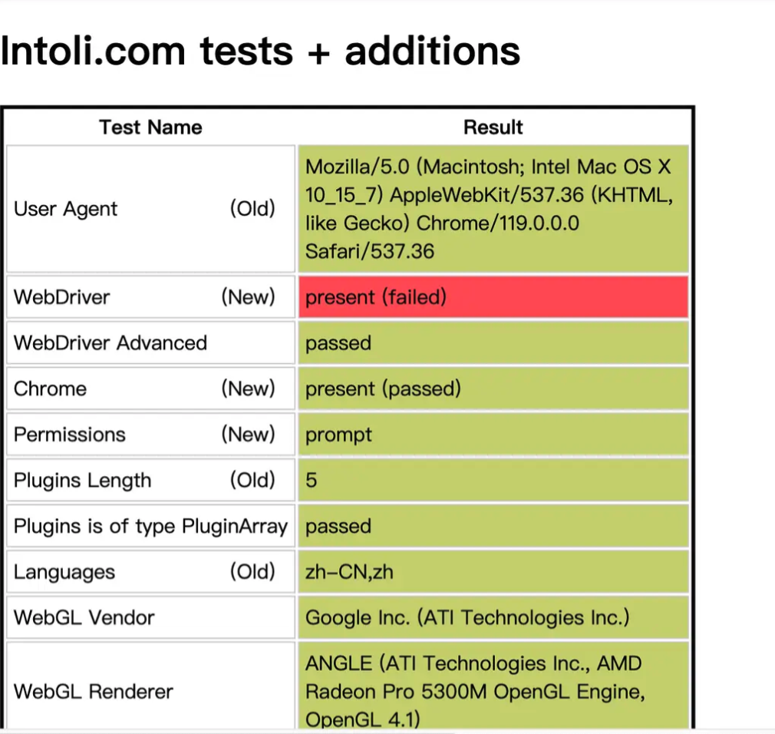Click the WebDriver (New) test name cell
The height and width of the screenshot is (734, 775).
pos(150,297)
